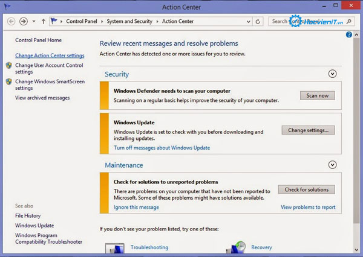The height and width of the screenshot is (257, 363).
Task: Close the Action Center window
Action: coord(351,5)
